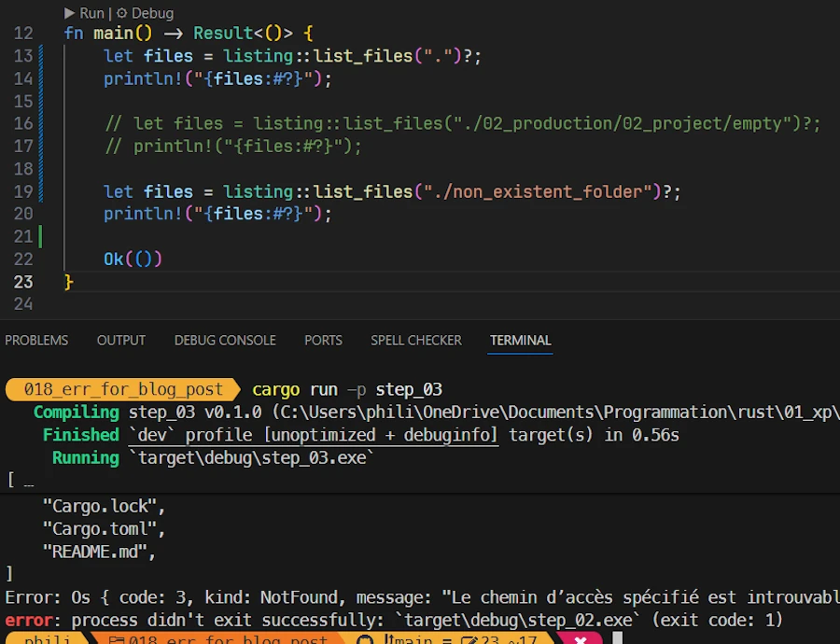The image size is (840, 644).
Task: Open the OUTPUT panel tab
Action: click(121, 341)
